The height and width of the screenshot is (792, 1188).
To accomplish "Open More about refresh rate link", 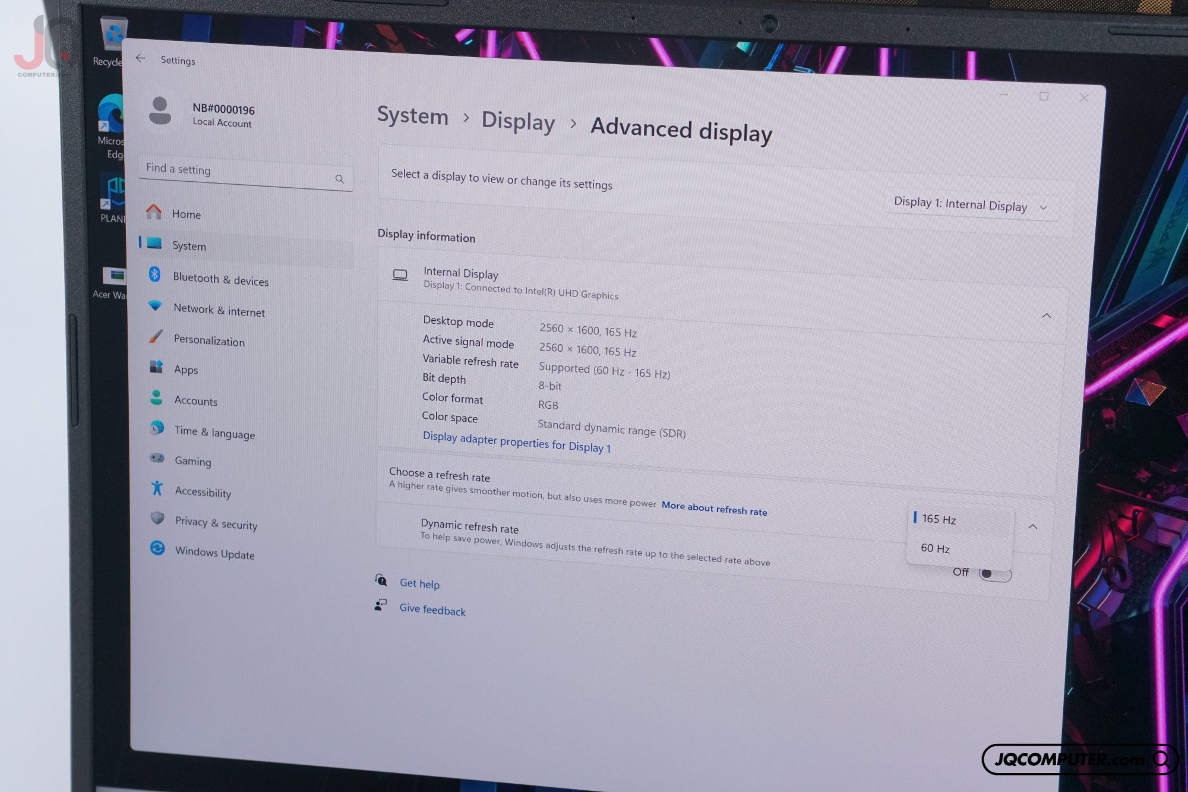I will click(715, 509).
